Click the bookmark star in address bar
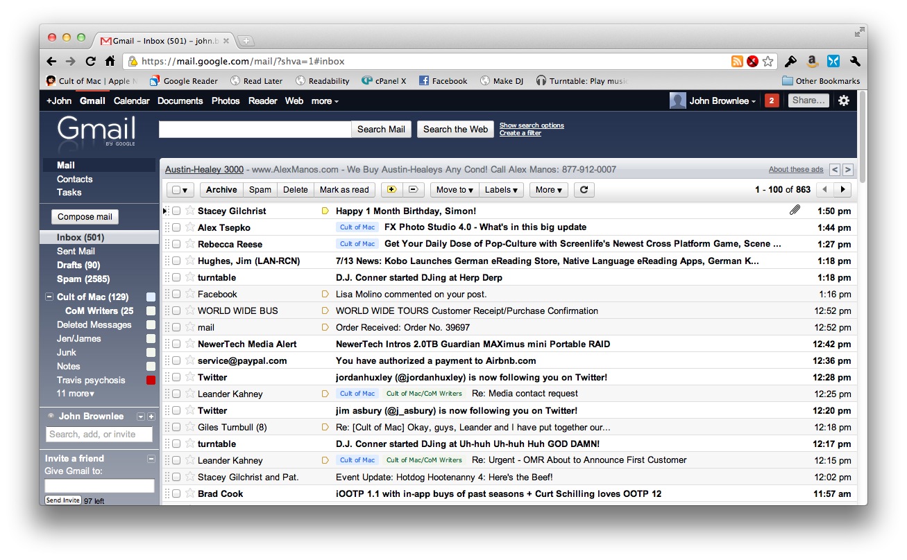 pos(768,61)
